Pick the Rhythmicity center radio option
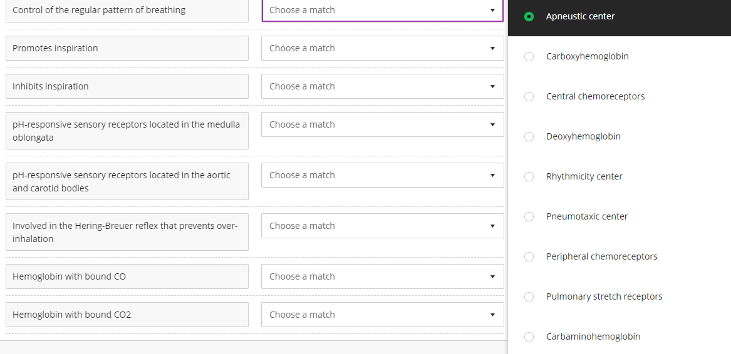The height and width of the screenshot is (354, 731). pyautogui.click(x=529, y=176)
